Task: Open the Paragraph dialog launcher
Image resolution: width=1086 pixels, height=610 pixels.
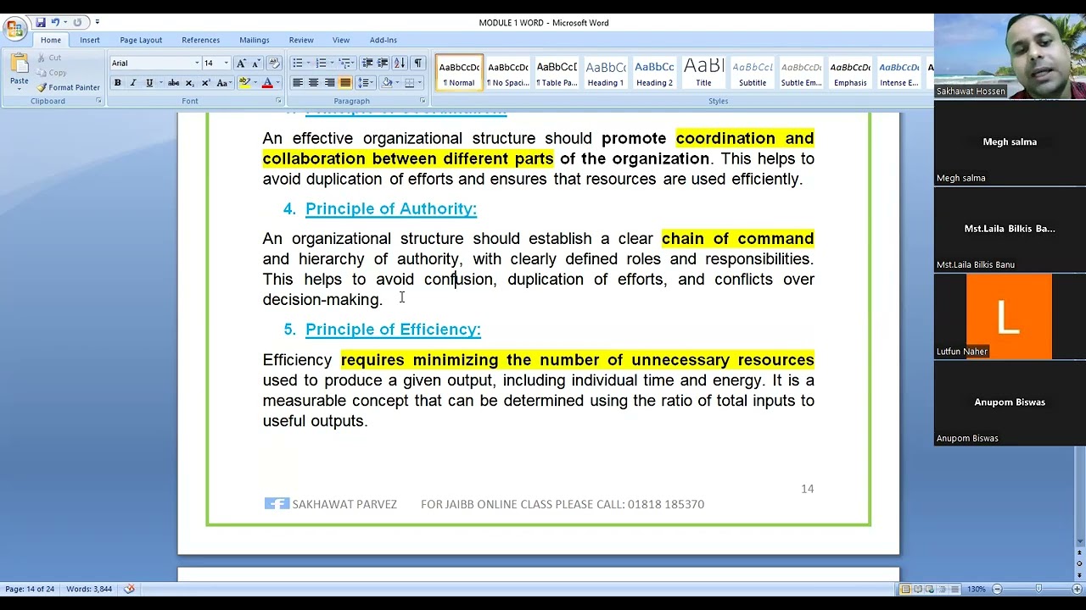Action: (x=422, y=101)
